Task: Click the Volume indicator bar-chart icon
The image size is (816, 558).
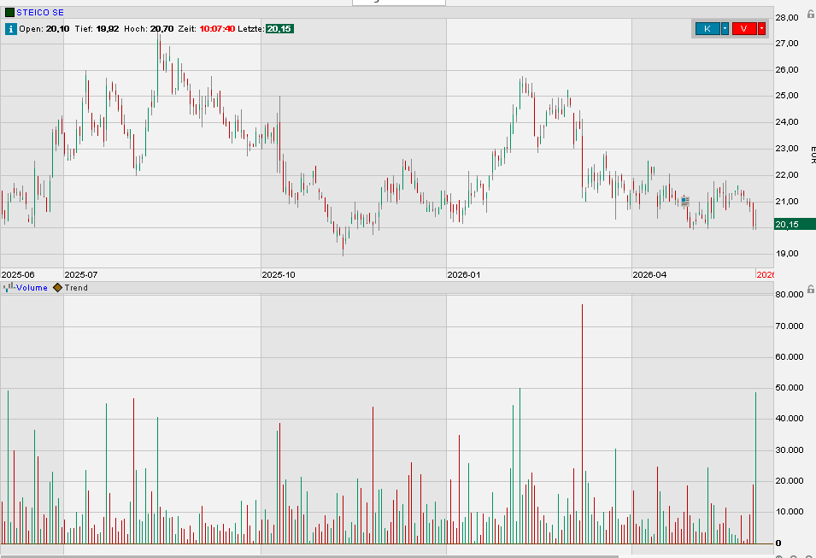Action: (9, 287)
